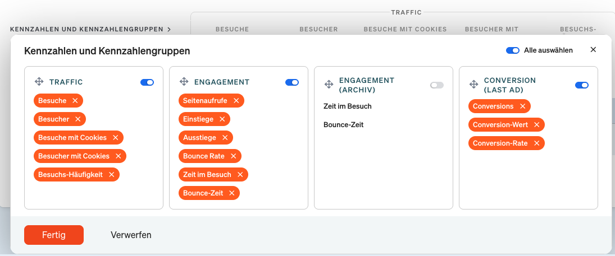
Task: Click the Fertig button
Action: (x=54, y=235)
